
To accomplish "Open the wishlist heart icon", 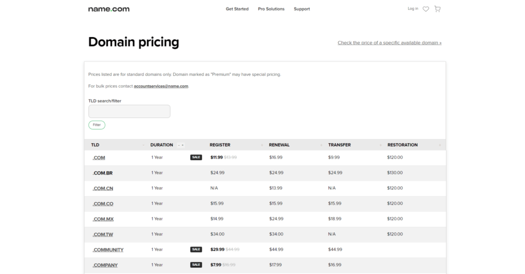I will point(426,9).
